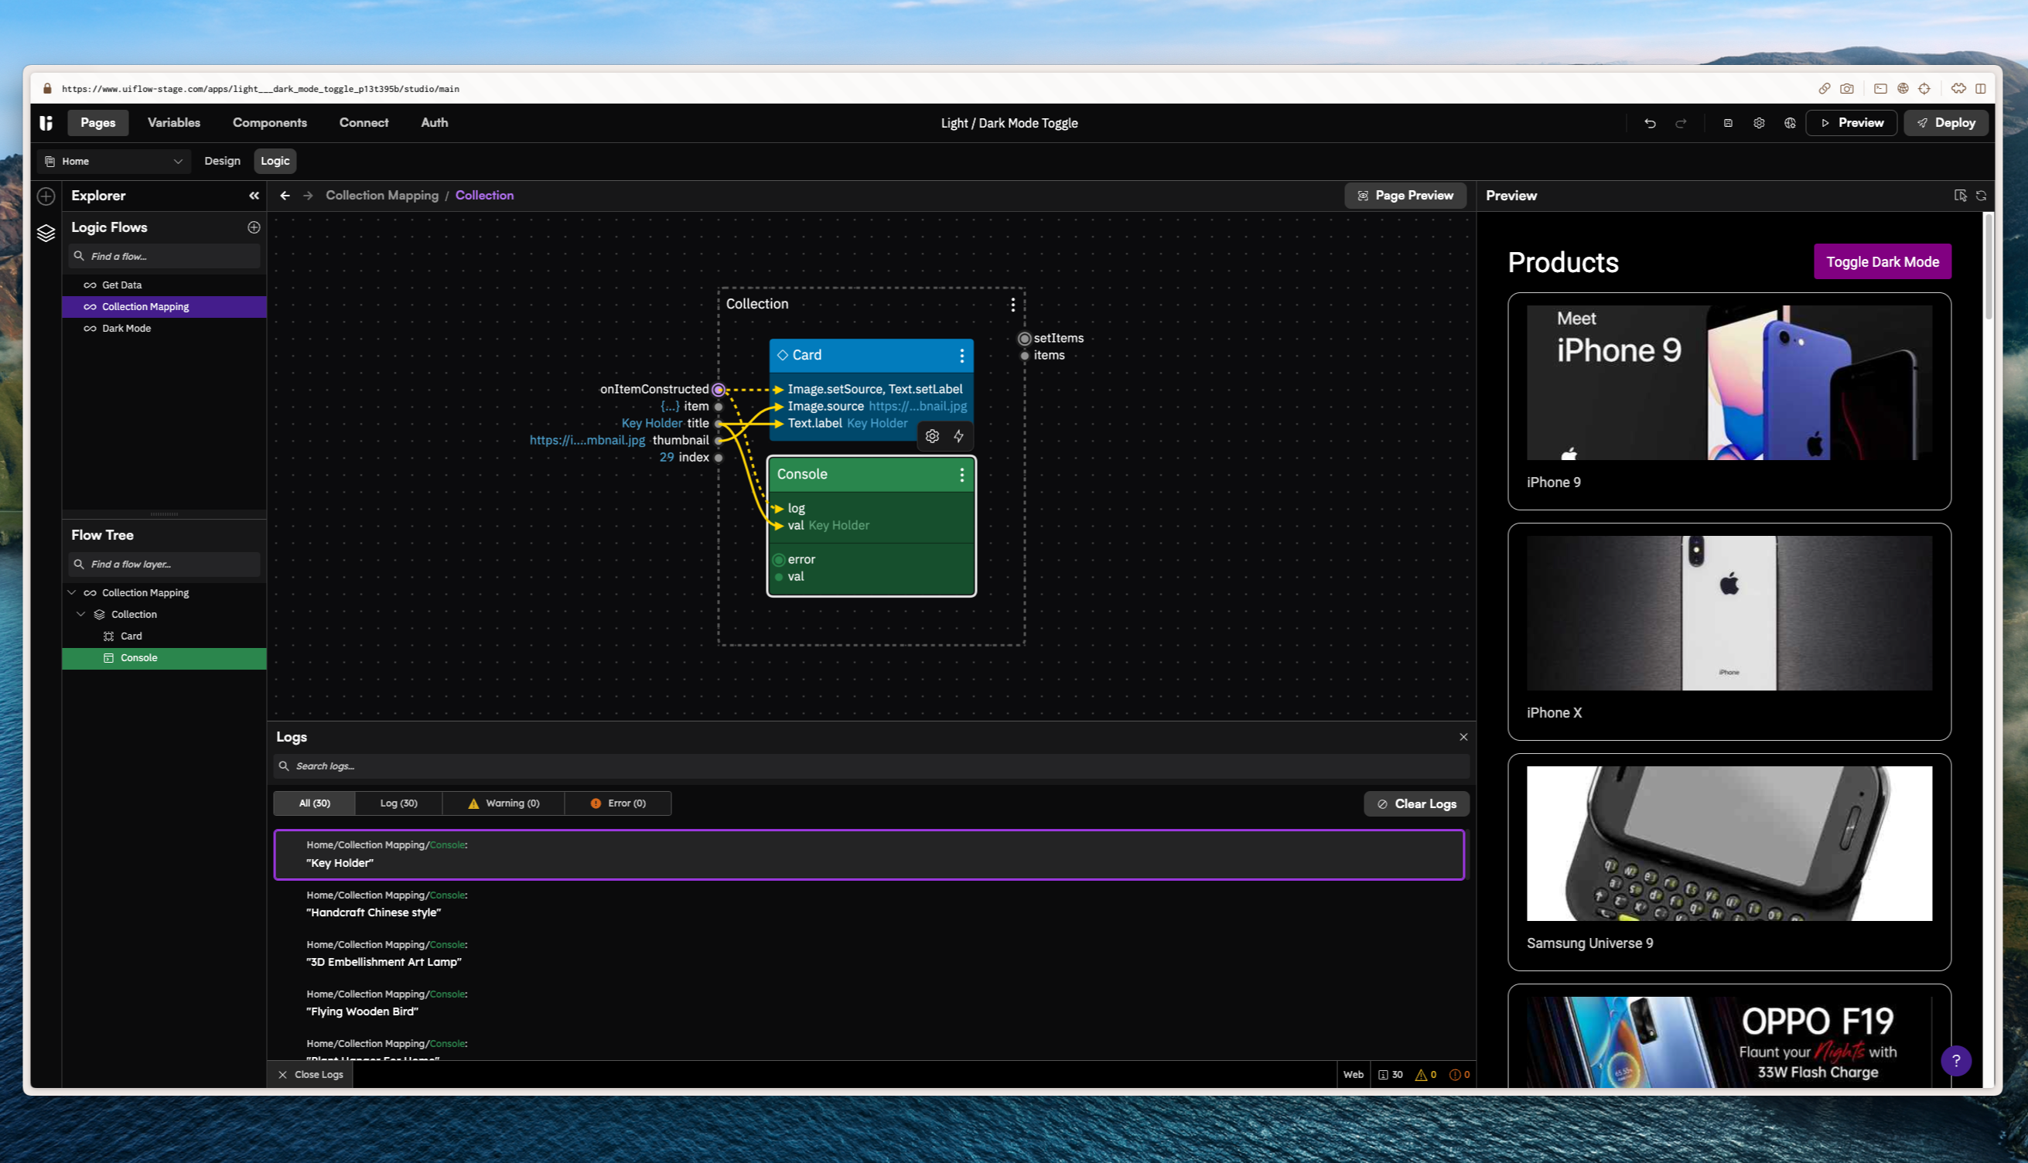Click the lightning bolt action on Card node
The image size is (2028, 1163).
pos(958,436)
